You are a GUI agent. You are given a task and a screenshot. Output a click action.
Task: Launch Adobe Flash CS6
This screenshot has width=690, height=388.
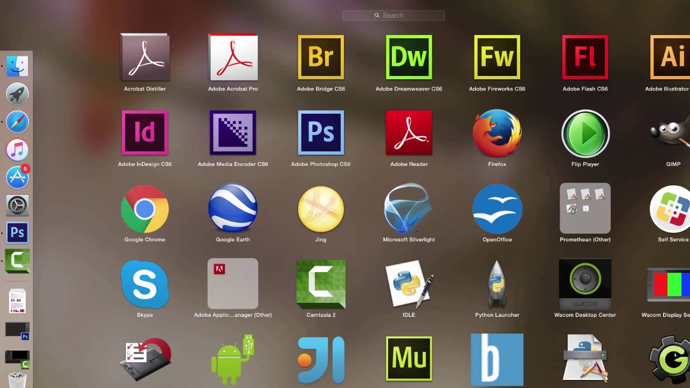tap(585, 57)
